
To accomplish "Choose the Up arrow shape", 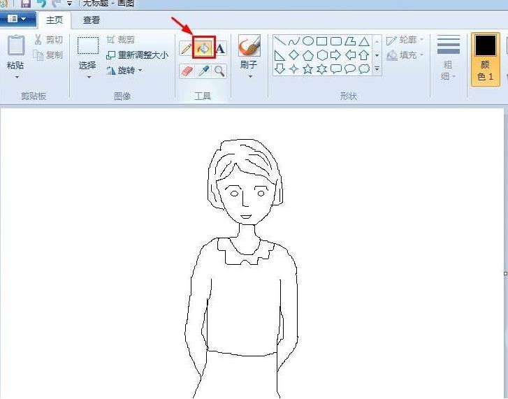I will (364, 55).
